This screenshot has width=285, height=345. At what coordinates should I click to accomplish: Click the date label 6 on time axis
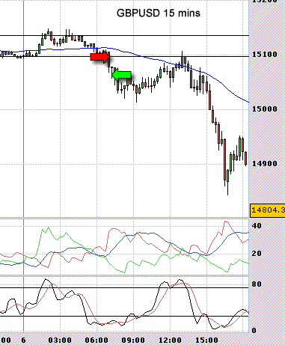[23, 340]
